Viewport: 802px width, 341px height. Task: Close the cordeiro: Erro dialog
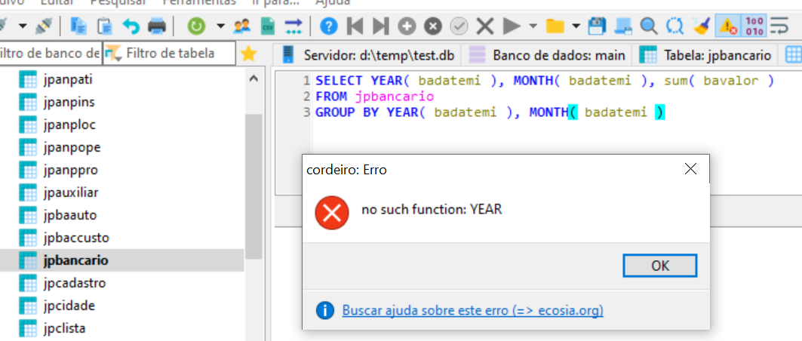(x=690, y=169)
